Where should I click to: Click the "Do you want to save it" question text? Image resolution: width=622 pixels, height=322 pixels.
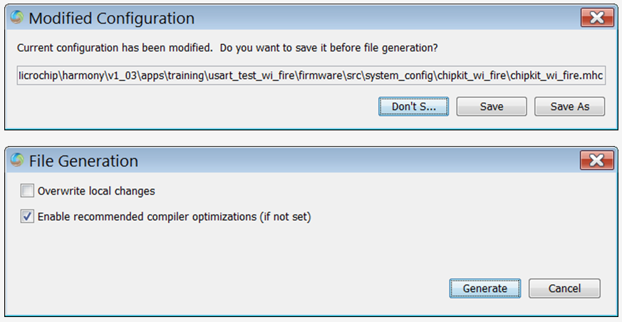point(328,48)
